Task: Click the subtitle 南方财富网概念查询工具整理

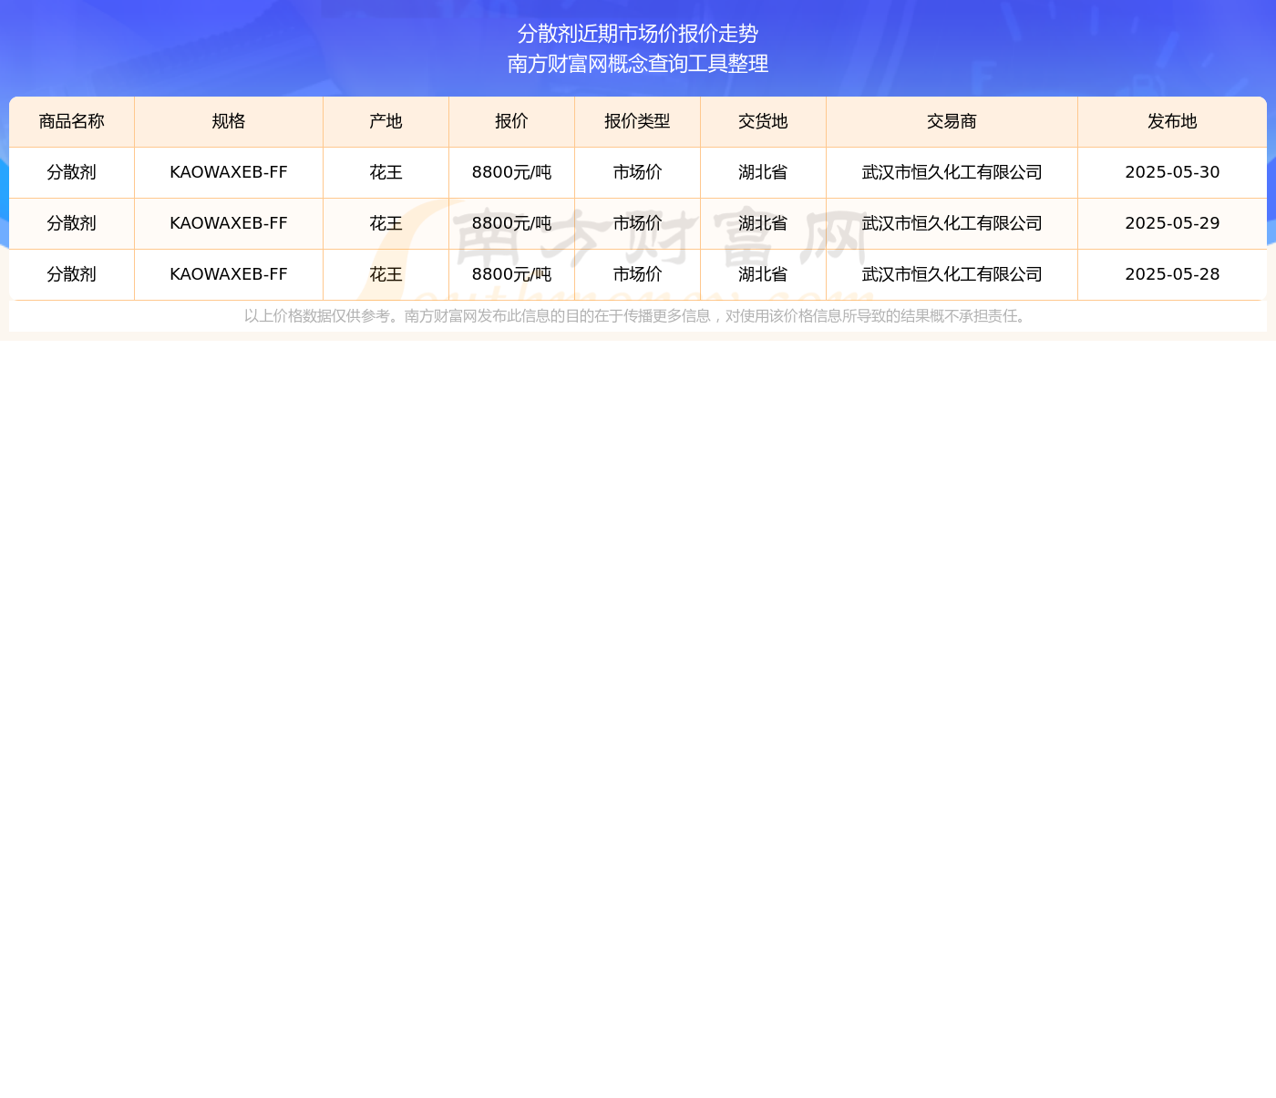Action: click(638, 64)
